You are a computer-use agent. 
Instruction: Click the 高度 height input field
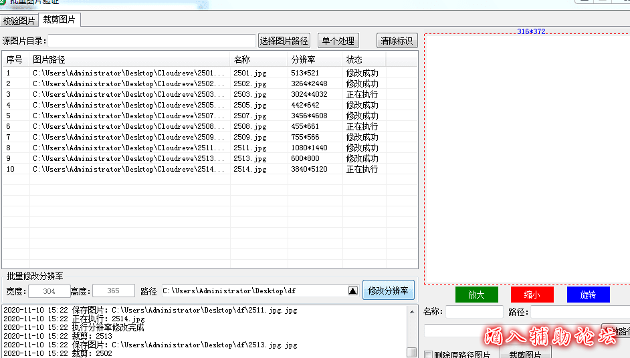tap(113, 291)
